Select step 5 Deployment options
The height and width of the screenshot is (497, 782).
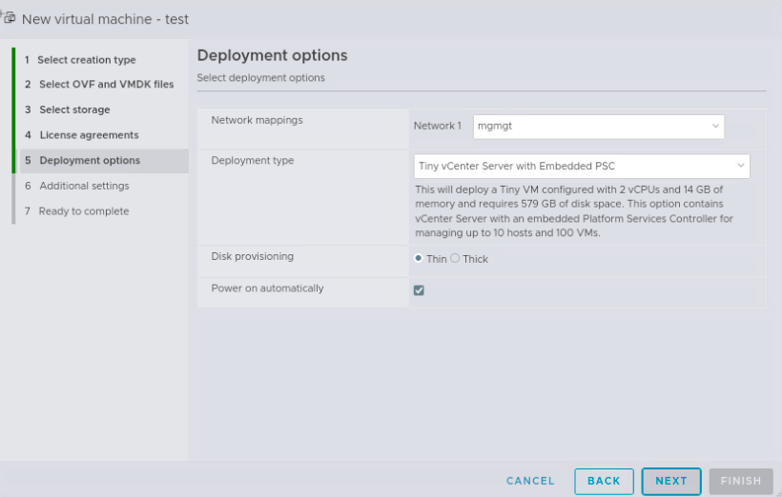pos(104,160)
